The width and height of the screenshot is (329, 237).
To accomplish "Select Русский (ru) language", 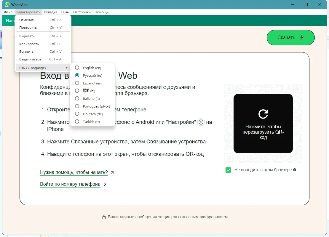I will 92,76.
